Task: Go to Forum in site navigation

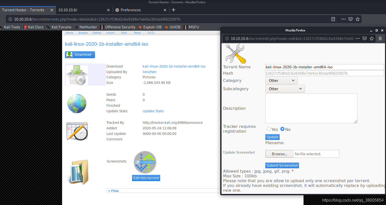Action: point(110,33)
